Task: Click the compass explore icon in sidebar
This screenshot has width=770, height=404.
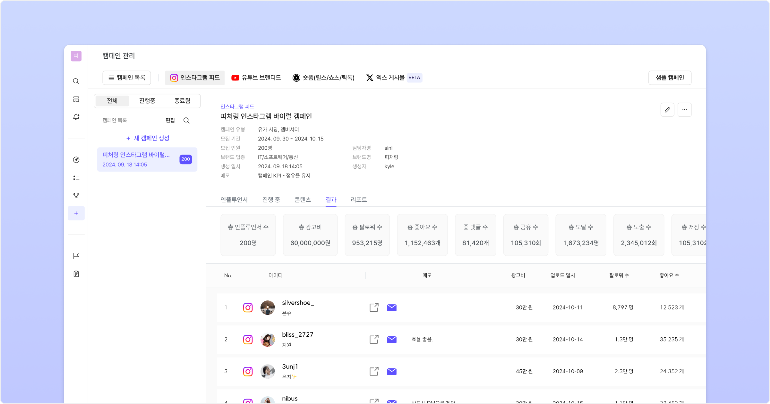Action: tap(76, 160)
